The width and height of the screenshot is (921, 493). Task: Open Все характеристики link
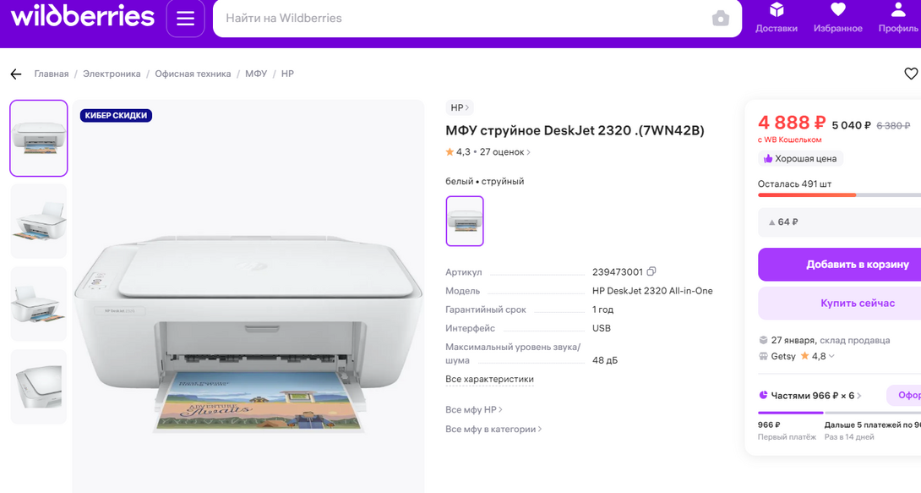tap(489, 379)
